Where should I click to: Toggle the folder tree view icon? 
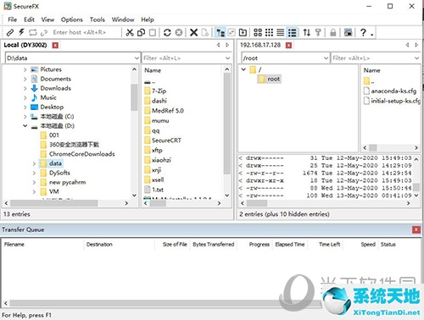point(220,32)
